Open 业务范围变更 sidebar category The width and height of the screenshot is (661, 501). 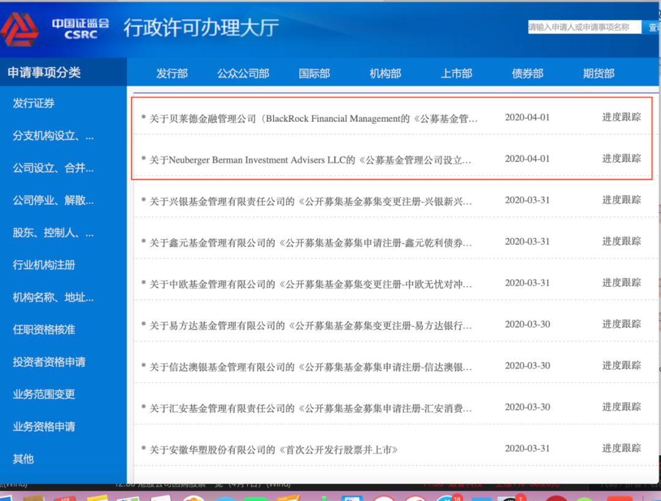click(44, 394)
